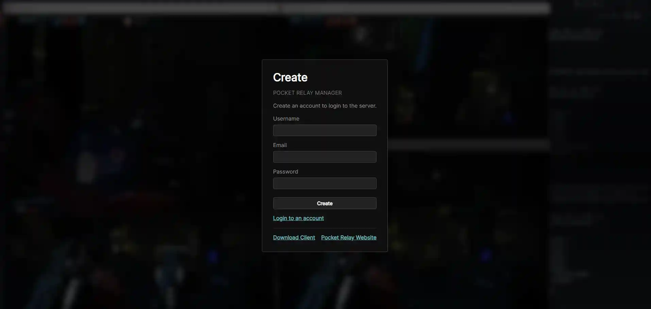Switch to login using the account link
651x309 pixels.
tap(298, 218)
